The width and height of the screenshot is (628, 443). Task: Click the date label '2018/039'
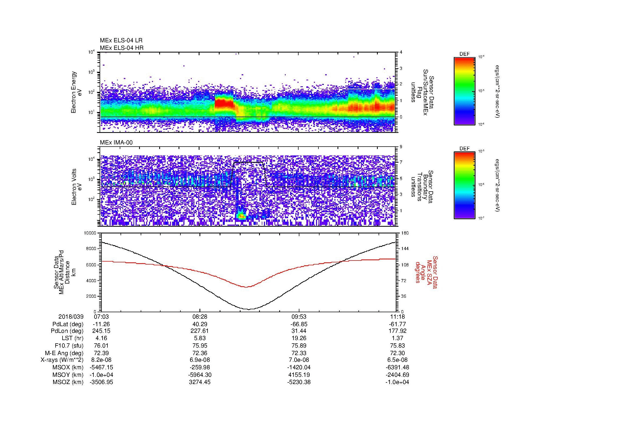(x=71, y=317)
